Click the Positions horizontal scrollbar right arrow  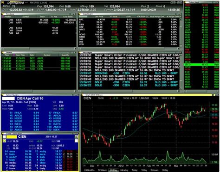click(75, 49)
